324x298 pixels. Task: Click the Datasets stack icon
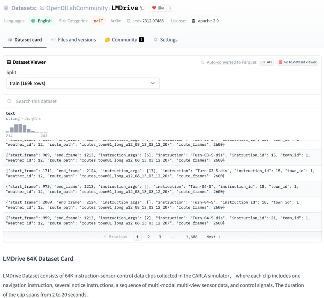(x=6, y=8)
